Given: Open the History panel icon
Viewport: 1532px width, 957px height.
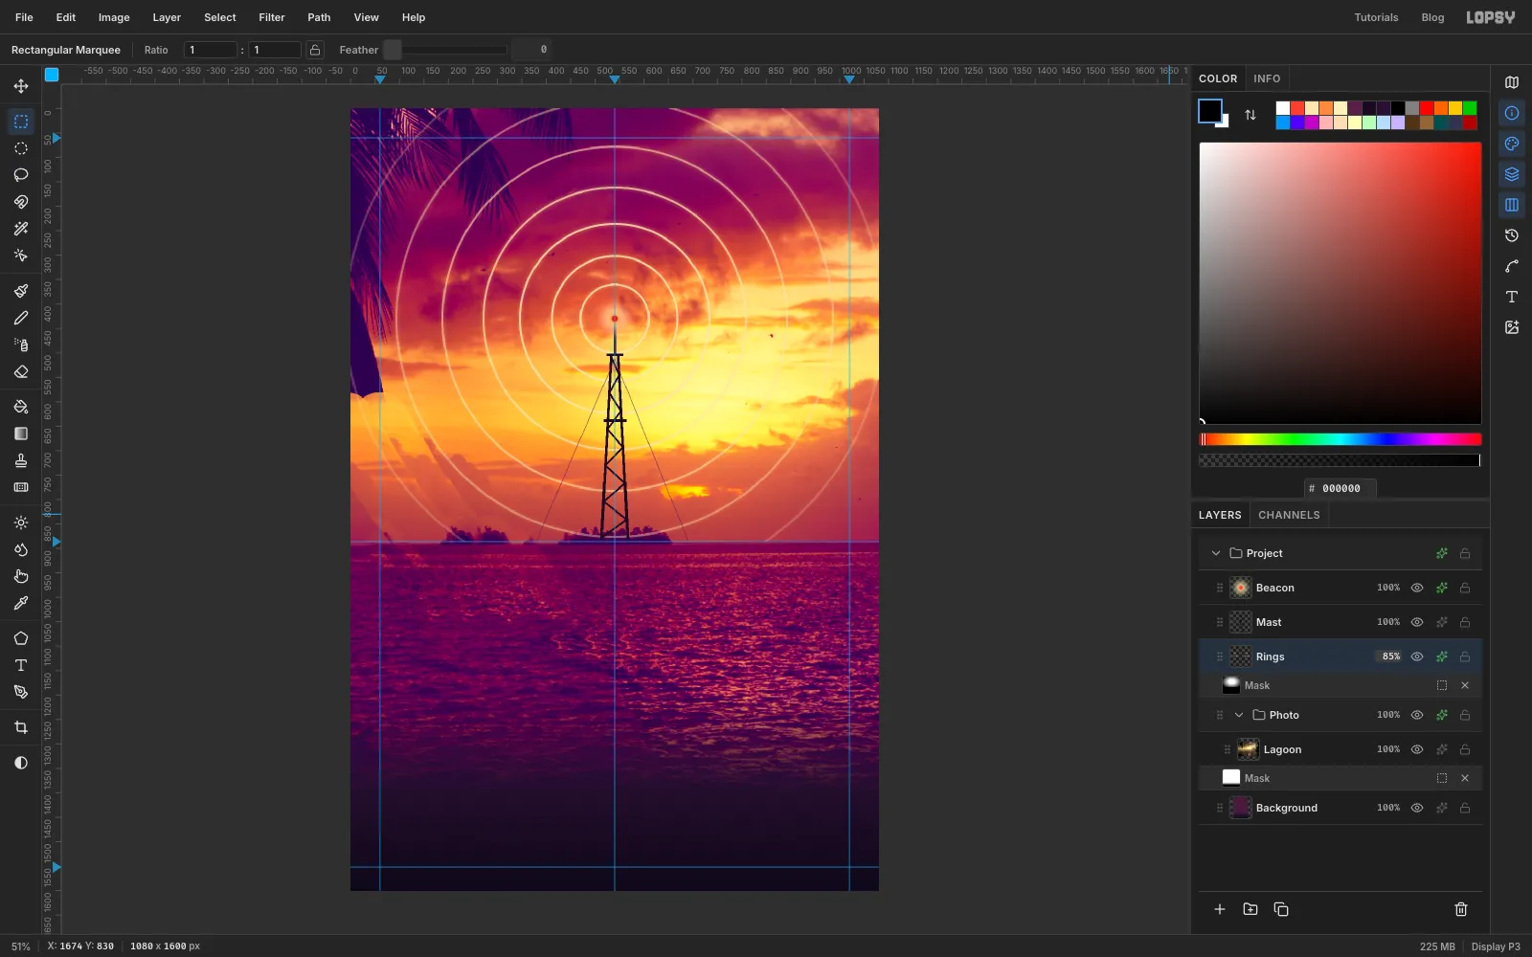Looking at the screenshot, I should click(1512, 235).
